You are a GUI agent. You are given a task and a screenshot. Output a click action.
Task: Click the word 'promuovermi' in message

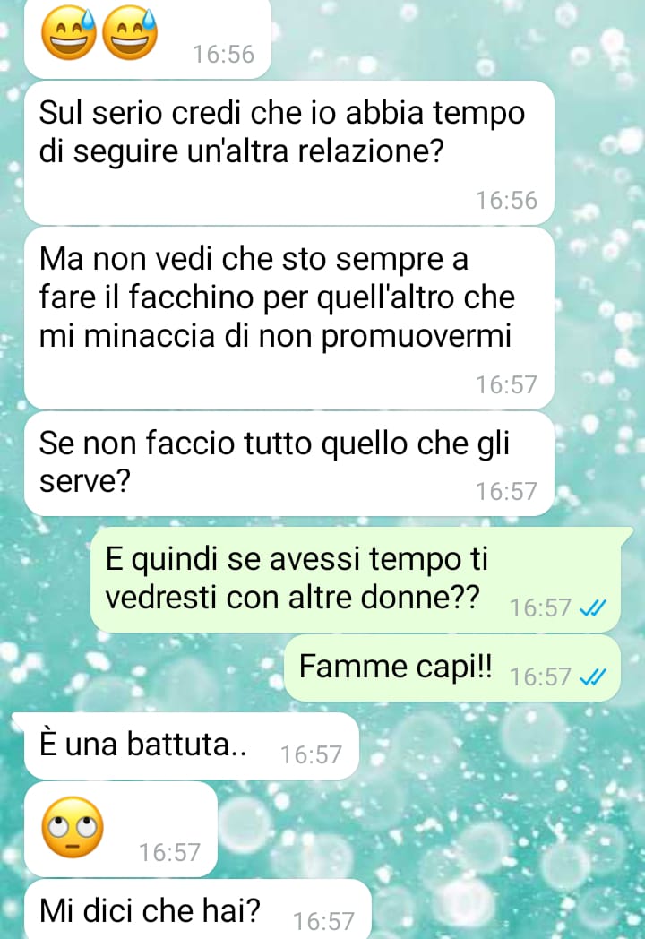[417, 337]
